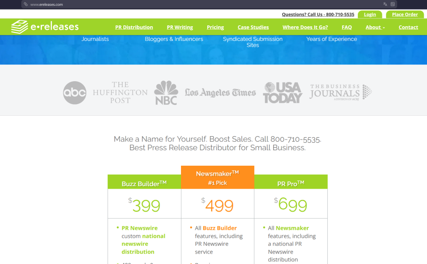Select the Buzz Builder plan header

(144, 182)
